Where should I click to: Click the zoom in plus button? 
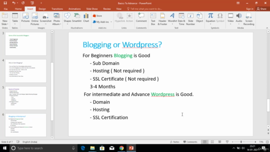255,142
